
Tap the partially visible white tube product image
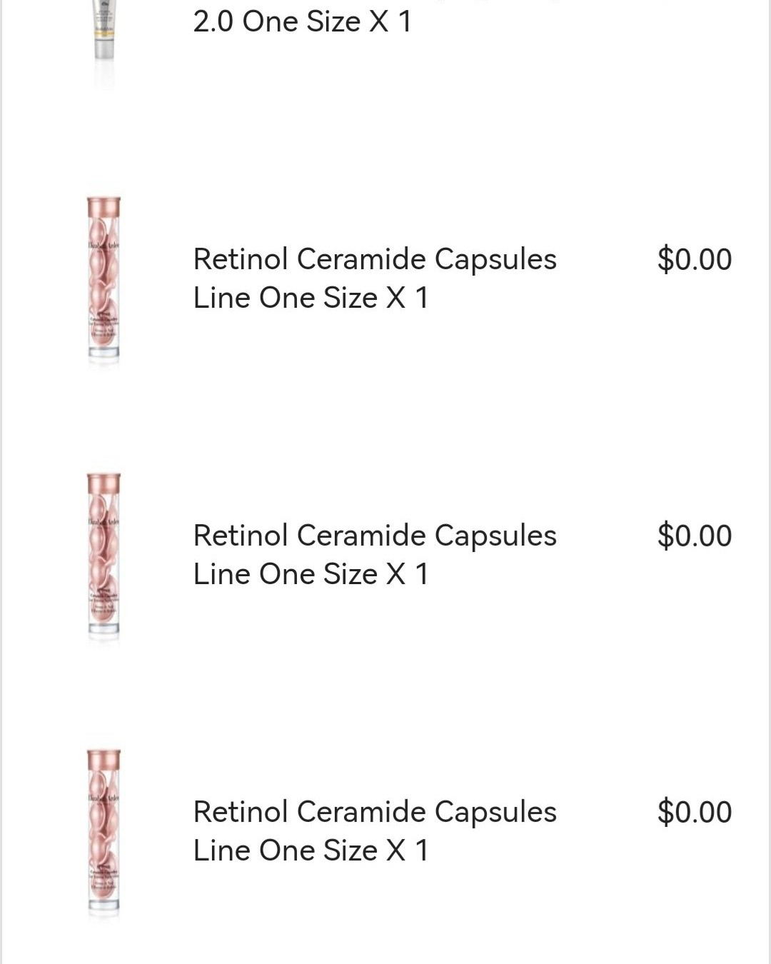tap(104, 39)
